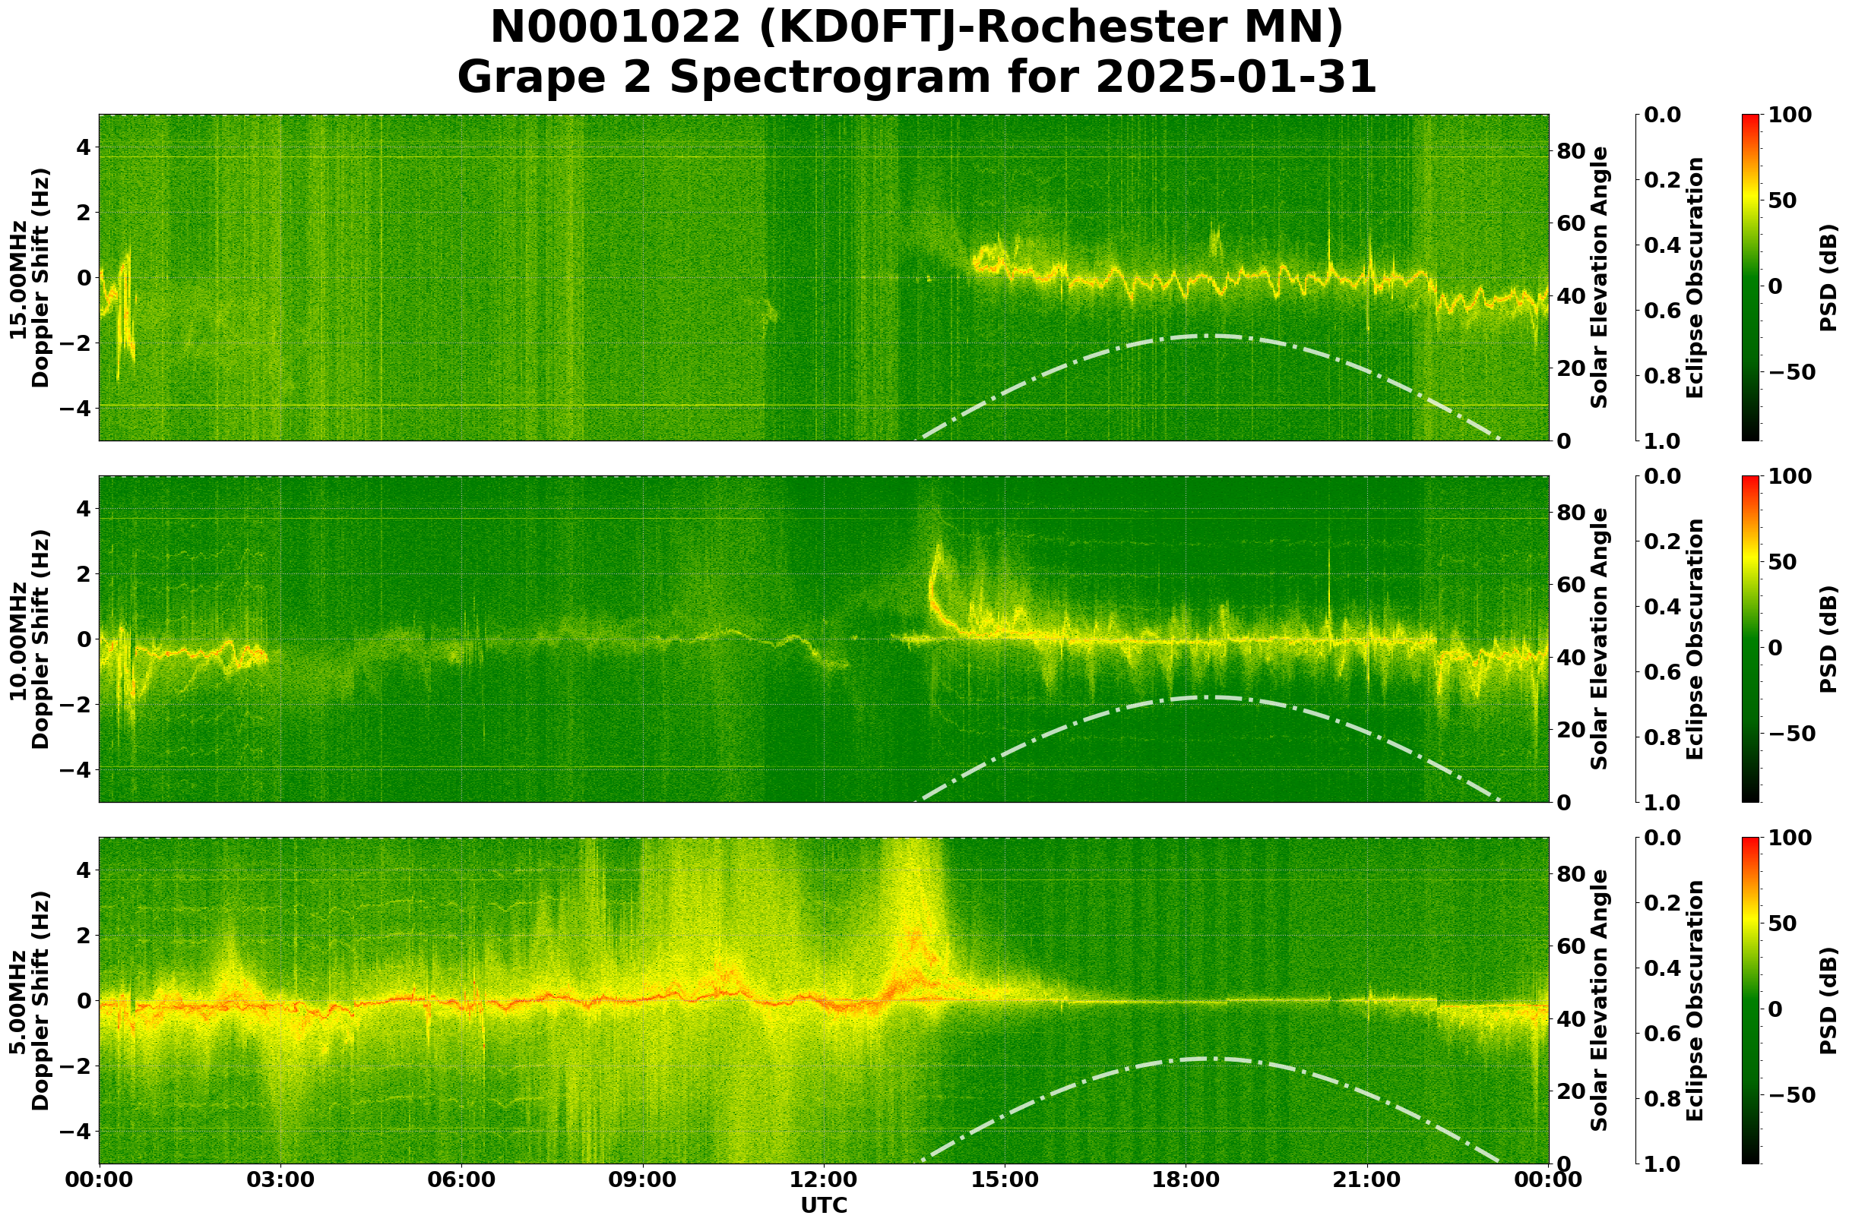Click the 12:00 time tick label
The width and height of the screenshot is (1849, 1225).
(x=823, y=1179)
